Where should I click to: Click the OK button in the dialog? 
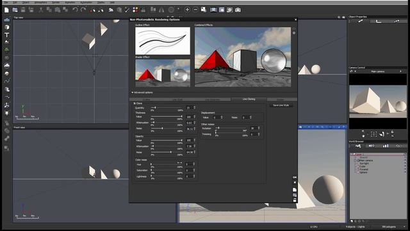click(295, 177)
